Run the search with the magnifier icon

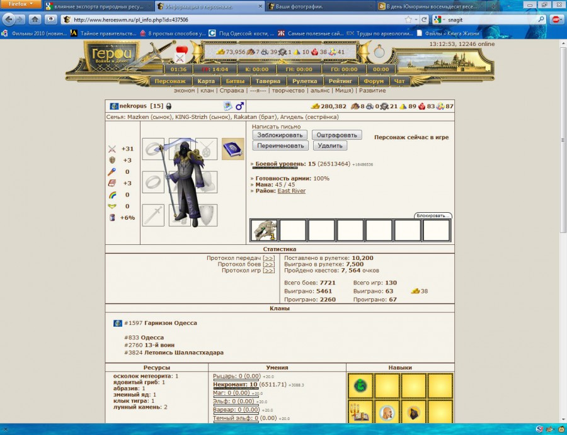(541, 20)
